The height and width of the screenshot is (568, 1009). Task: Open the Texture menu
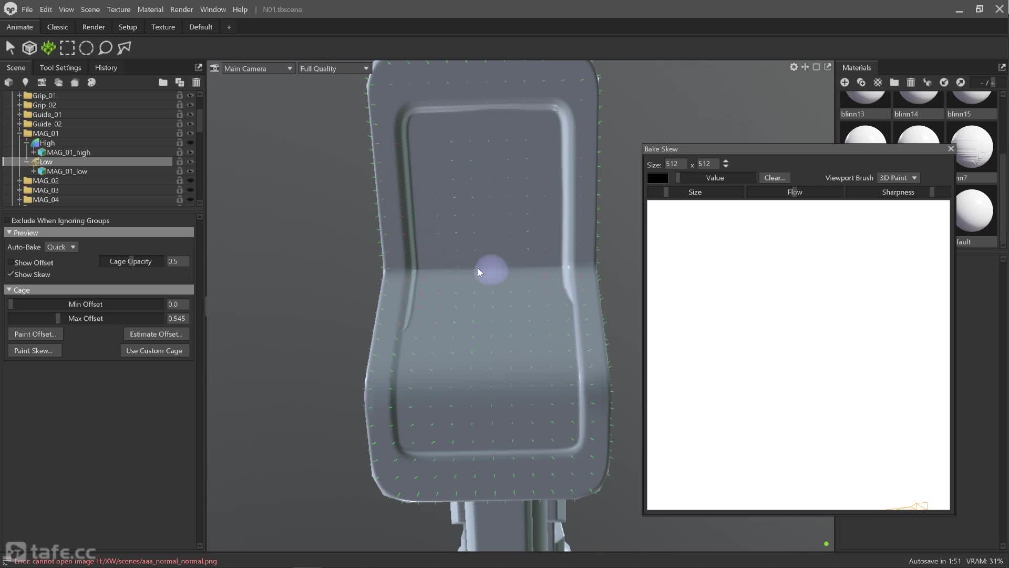118,9
